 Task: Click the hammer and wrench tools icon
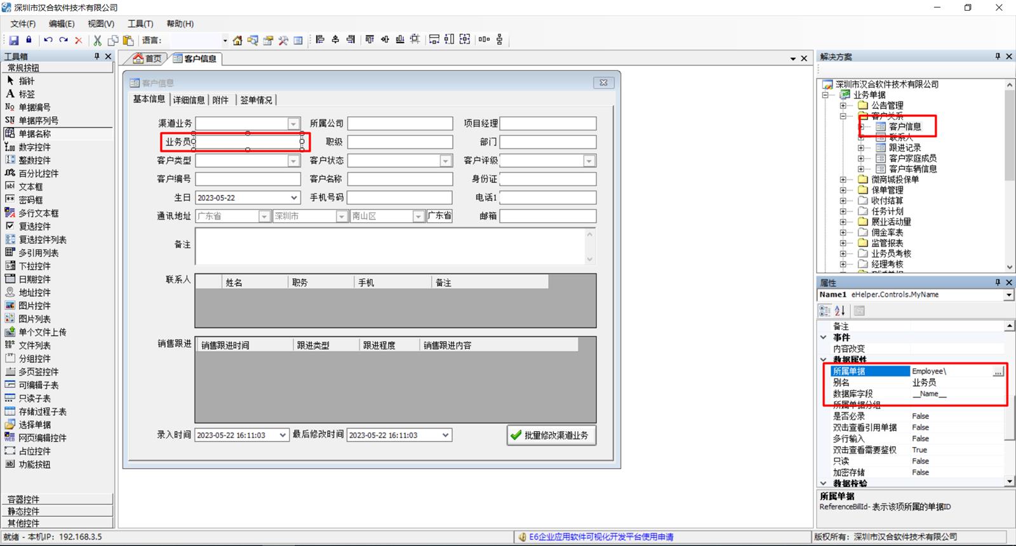coord(283,40)
